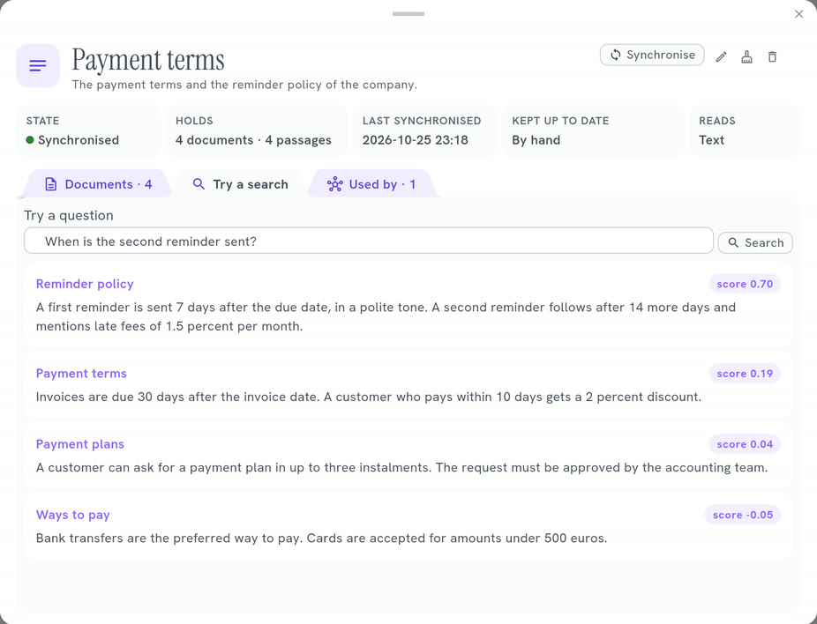Open the Ways to pay result link
817x624 pixels.
tap(73, 515)
